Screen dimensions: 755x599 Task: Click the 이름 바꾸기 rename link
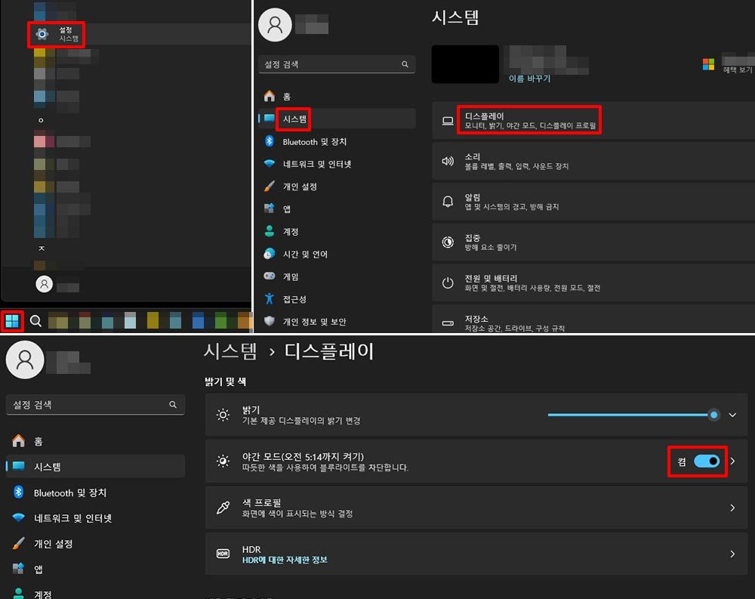(x=529, y=79)
